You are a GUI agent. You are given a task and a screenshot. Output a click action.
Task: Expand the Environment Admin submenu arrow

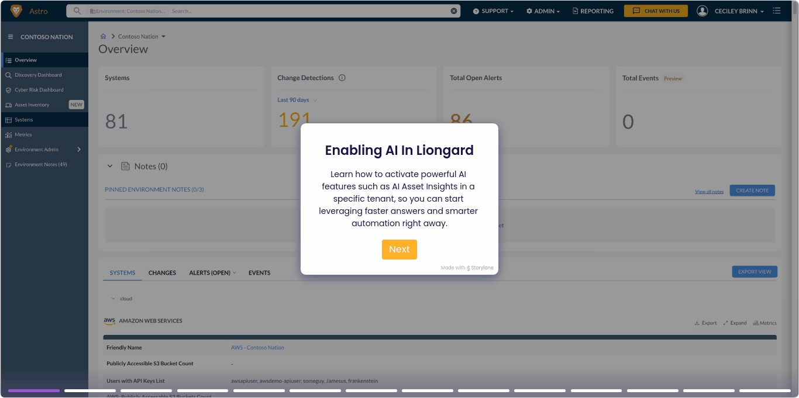click(79, 150)
